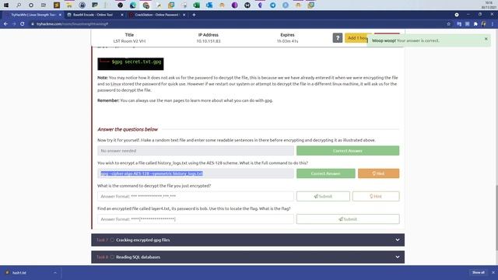Go back to the previous page
The width and height of the screenshot is (498, 280).
5,24
